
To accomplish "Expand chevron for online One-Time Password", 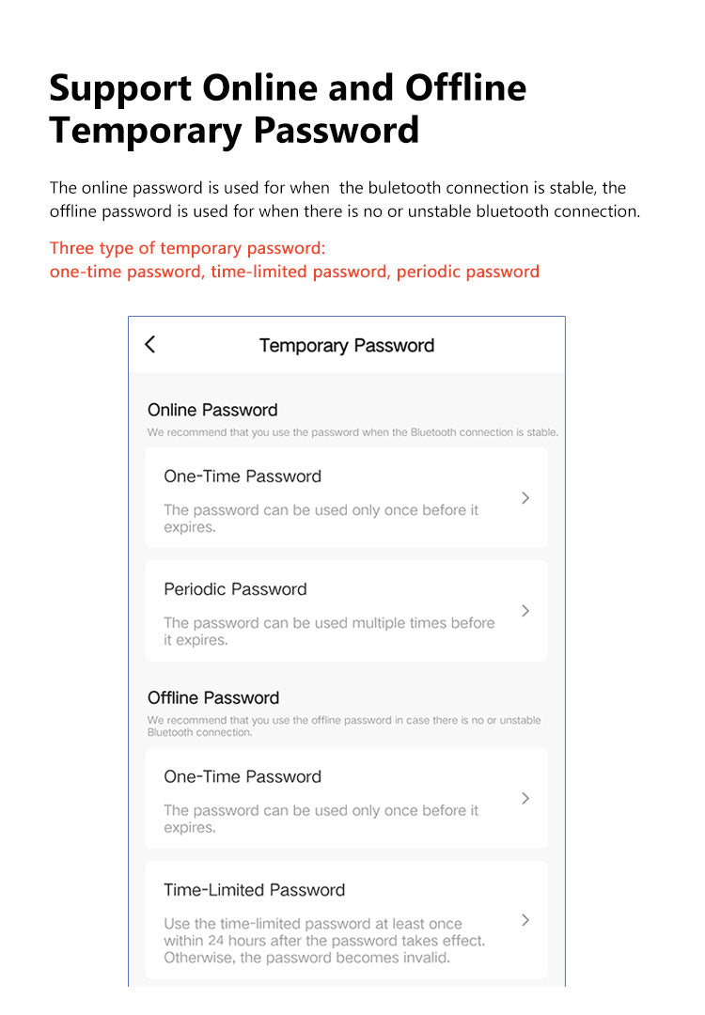I will [525, 498].
